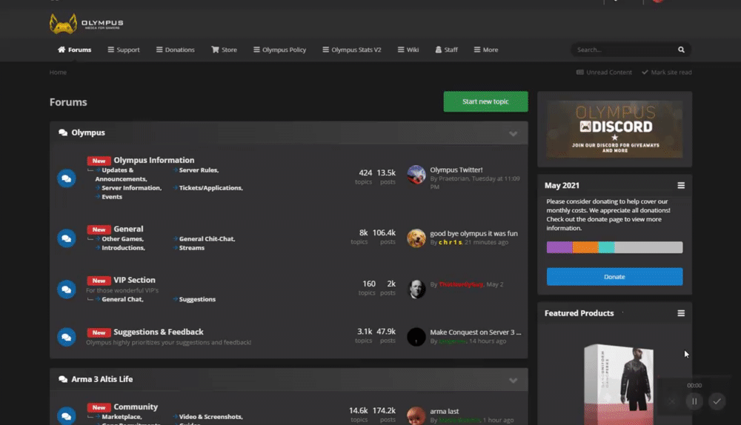Click Praetorian's avatar on Olympus Information

(x=416, y=175)
